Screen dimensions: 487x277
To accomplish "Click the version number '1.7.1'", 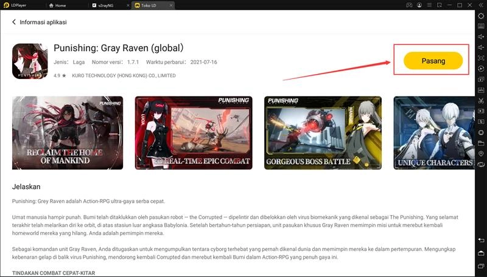I will click(x=133, y=62).
